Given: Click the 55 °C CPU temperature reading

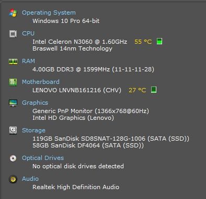Looking at the screenshot, I should point(143,42).
